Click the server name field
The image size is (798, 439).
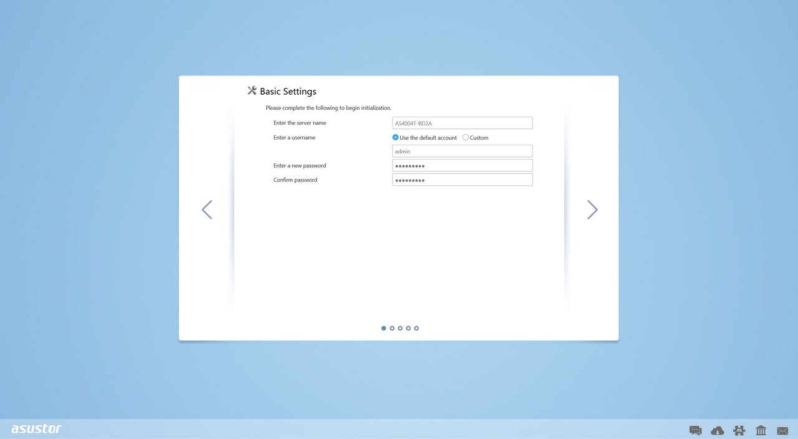pos(462,123)
